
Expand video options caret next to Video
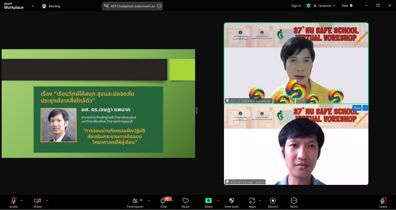47,201
